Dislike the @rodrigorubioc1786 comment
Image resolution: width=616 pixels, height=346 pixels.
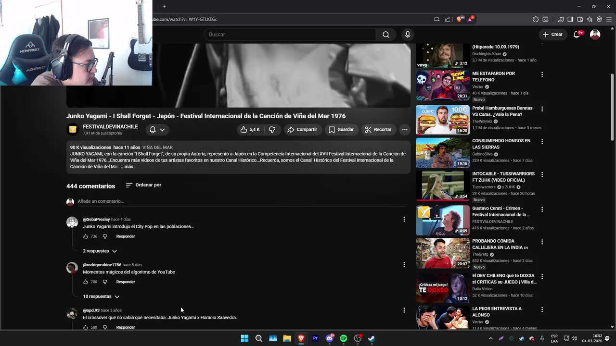[x=105, y=282]
